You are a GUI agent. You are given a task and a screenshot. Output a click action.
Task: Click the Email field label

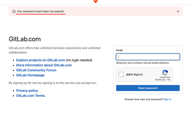(x=119, y=50)
